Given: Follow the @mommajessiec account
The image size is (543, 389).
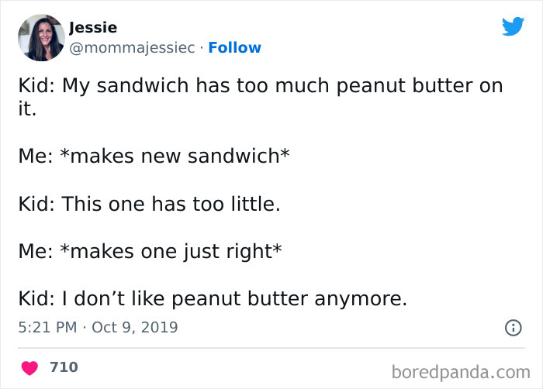Looking at the screenshot, I should tap(235, 47).
